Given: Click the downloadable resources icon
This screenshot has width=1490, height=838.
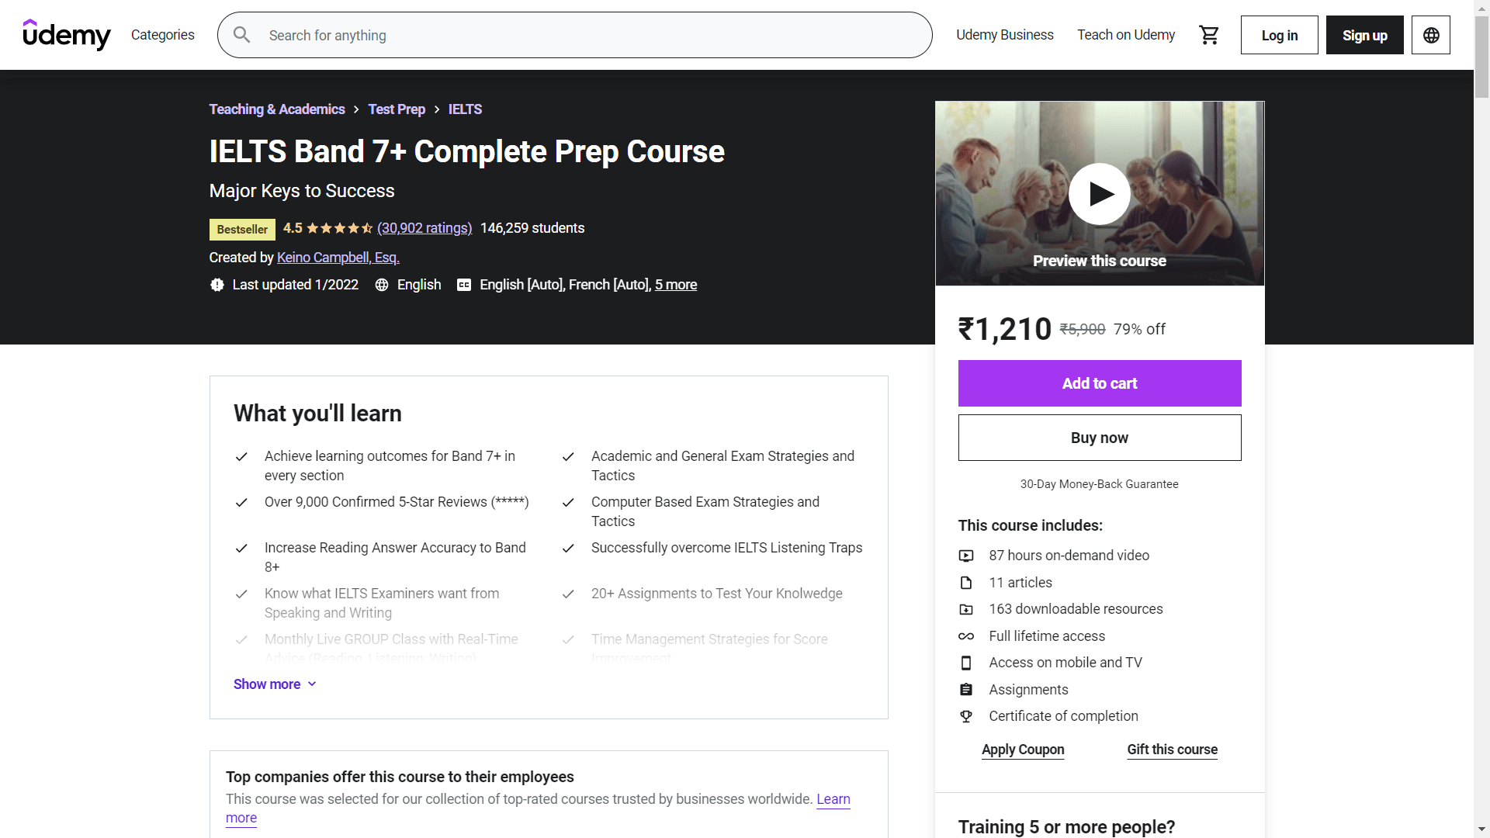Looking at the screenshot, I should 966,609.
